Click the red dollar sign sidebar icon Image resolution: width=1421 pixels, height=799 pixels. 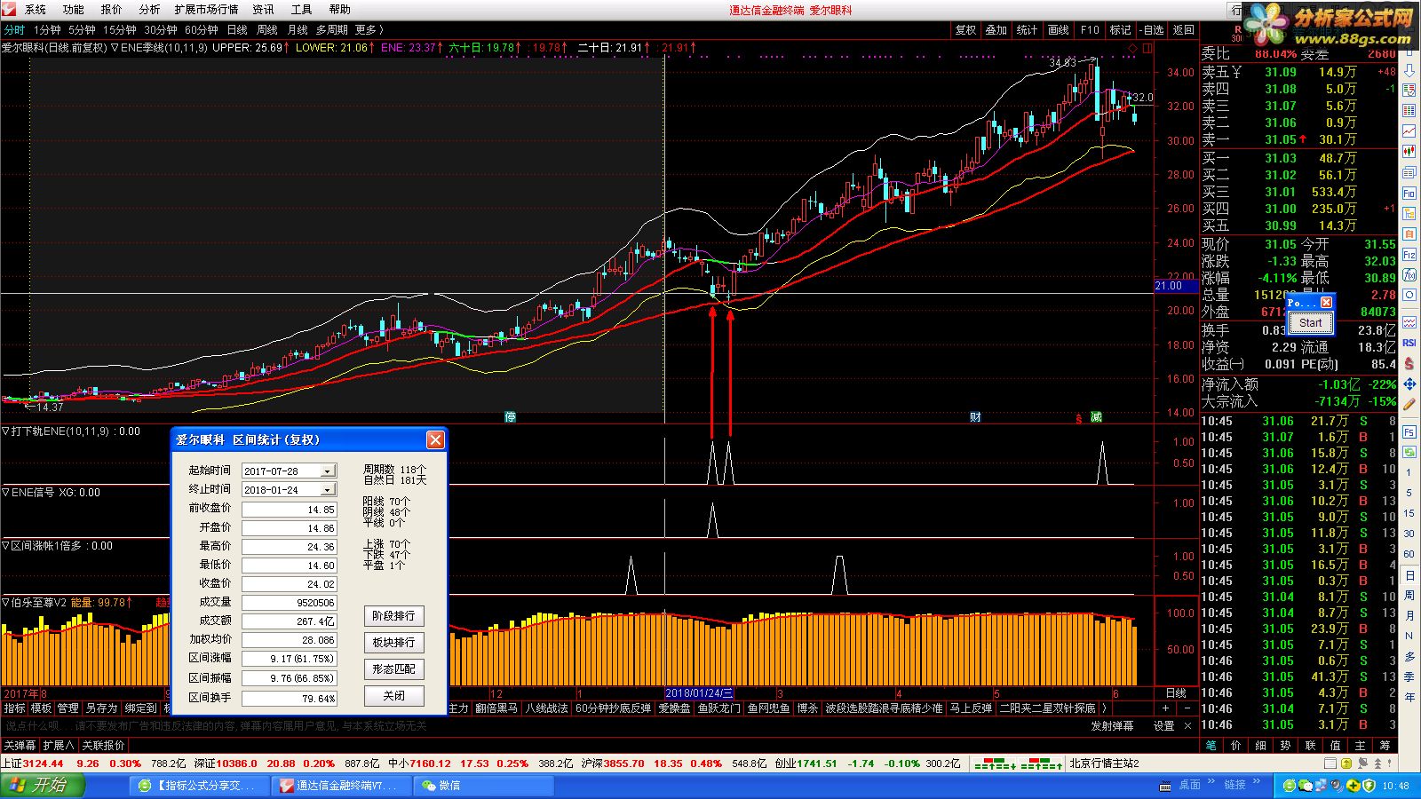1409,363
